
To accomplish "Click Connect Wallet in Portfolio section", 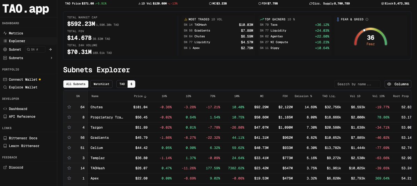I will pos(23,79).
